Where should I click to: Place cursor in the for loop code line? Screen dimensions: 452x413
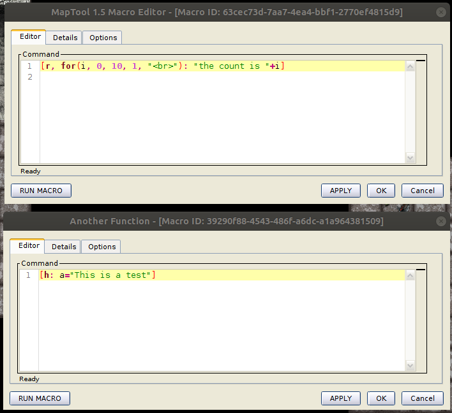222,66
